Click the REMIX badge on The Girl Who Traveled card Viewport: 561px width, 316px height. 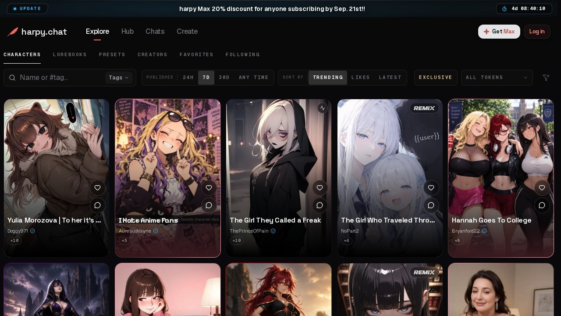pos(424,108)
